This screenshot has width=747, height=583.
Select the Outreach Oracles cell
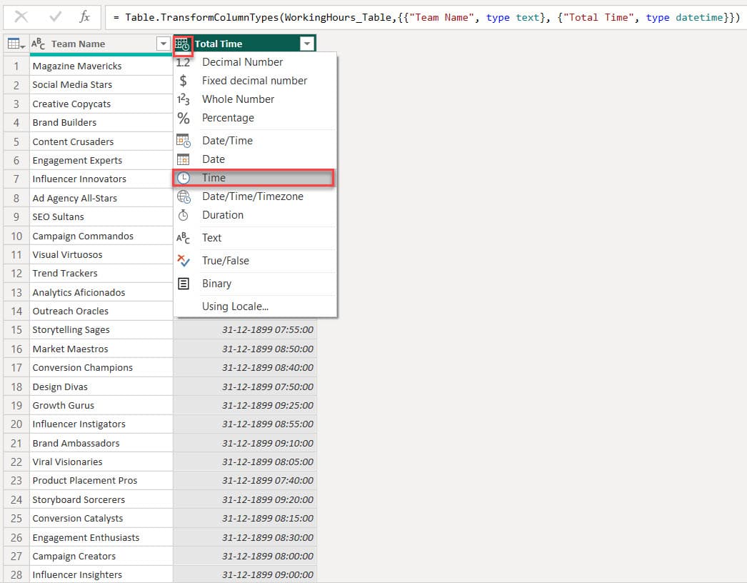[101, 312]
